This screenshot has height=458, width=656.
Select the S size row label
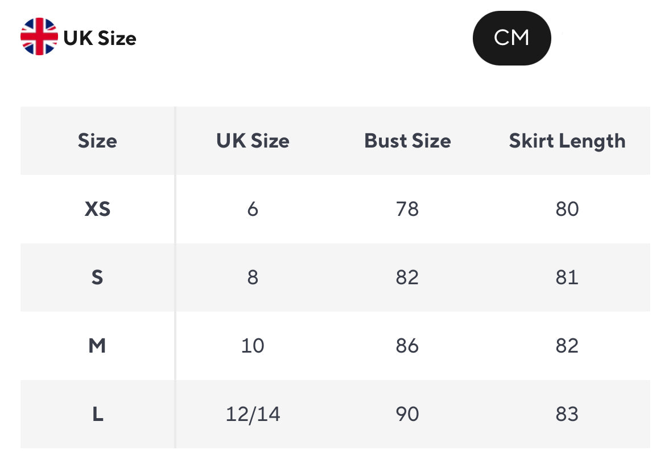pos(97,277)
